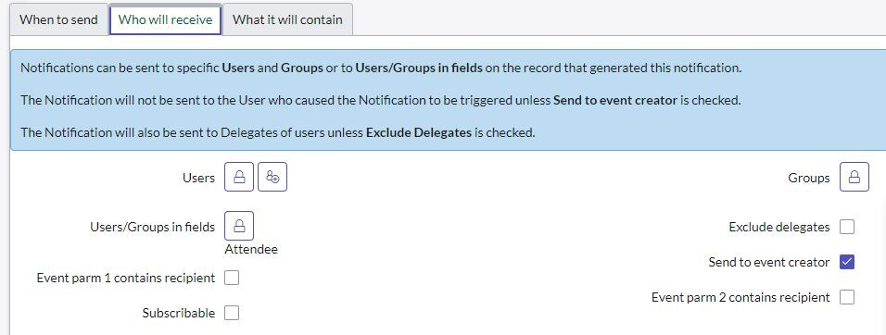This screenshot has width=886, height=335.
Task: Click the blue notification info banner
Action: pyautogui.click(x=448, y=100)
